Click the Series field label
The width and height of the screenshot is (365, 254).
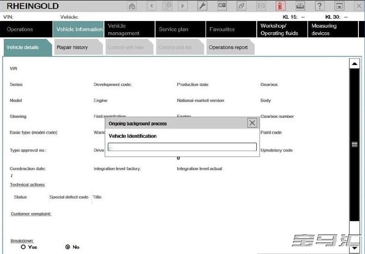[16, 84]
